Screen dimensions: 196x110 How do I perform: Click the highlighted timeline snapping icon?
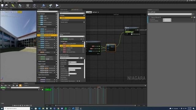click(x=20, y=86)
